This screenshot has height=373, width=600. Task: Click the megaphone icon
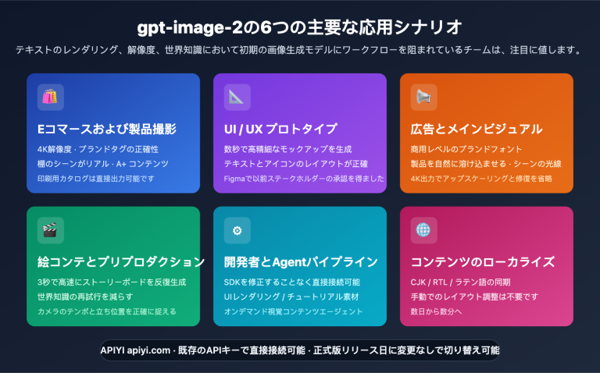[x=423, y=97]
